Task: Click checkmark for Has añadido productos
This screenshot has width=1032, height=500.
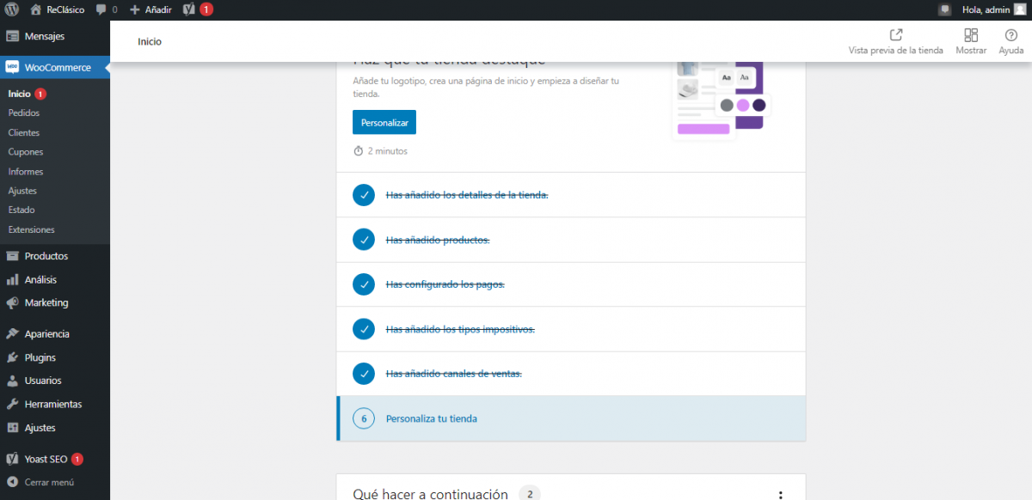Action: [364, 240]
